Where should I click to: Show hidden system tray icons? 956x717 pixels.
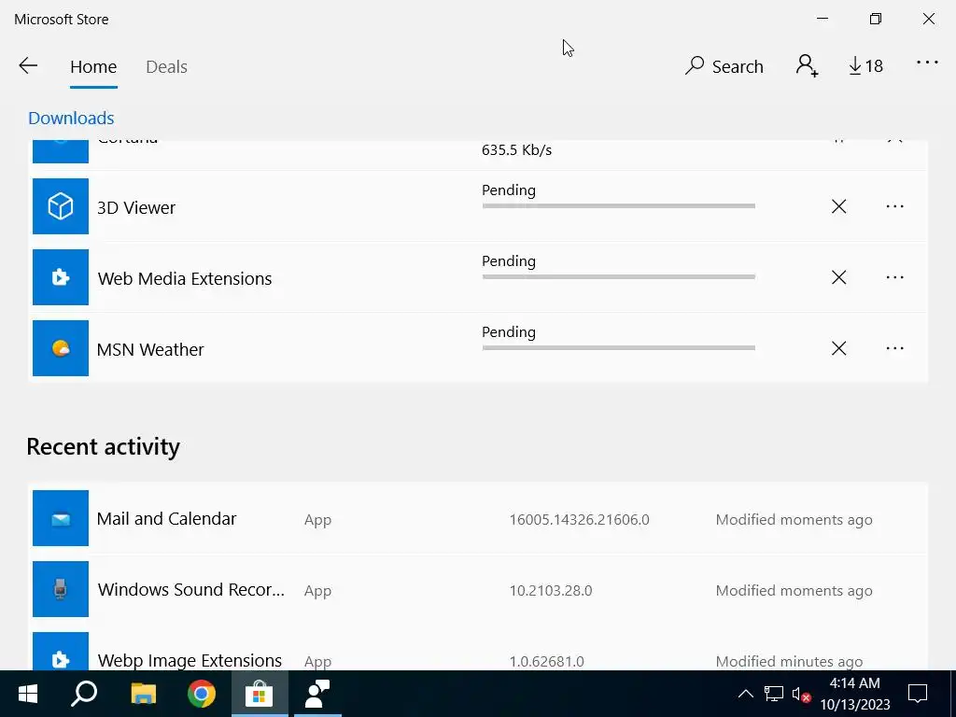[745, 694]
